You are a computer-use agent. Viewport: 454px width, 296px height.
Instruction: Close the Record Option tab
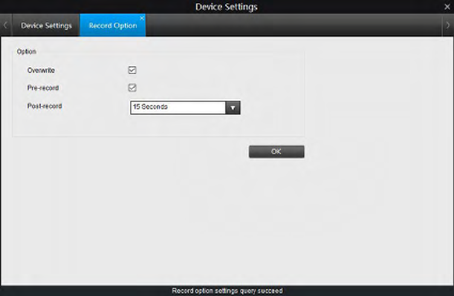[x=142, y=18]
